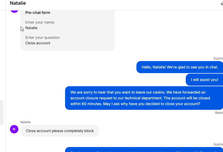Click the link icon in chat header

[222, 3]
